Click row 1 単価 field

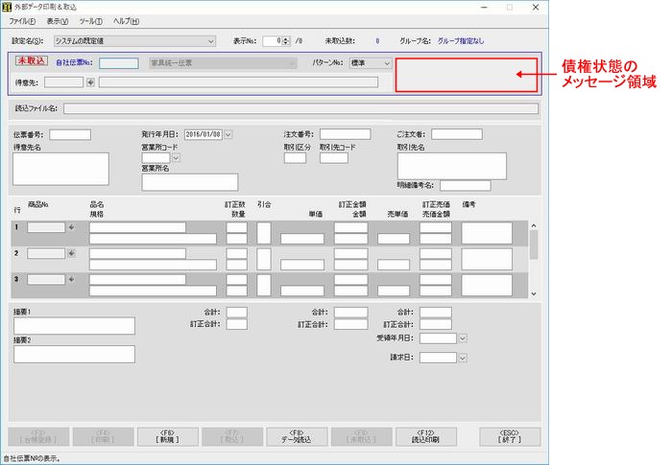tap(302, 239)
